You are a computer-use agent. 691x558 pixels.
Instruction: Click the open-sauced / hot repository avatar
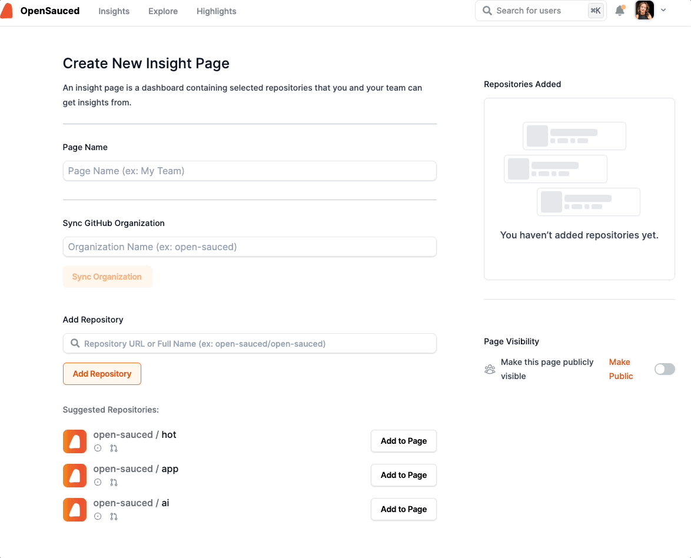75,441
